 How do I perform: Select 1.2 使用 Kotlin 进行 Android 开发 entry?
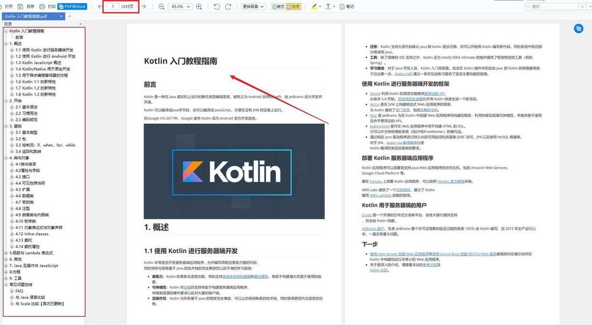click(45, 56)
